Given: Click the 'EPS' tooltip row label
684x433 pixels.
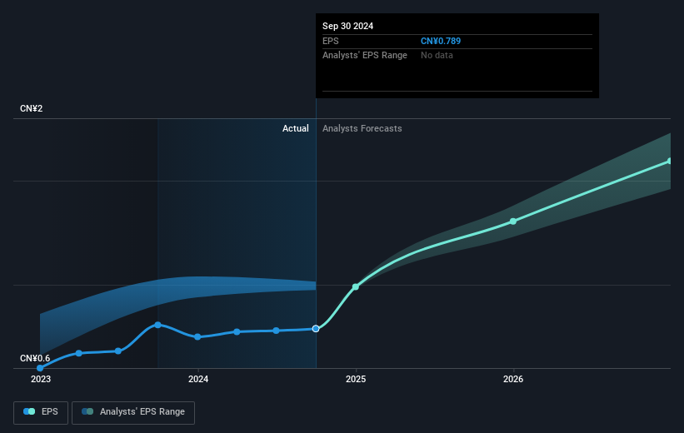Looking at the screenshot, I should tap(330, 41).
